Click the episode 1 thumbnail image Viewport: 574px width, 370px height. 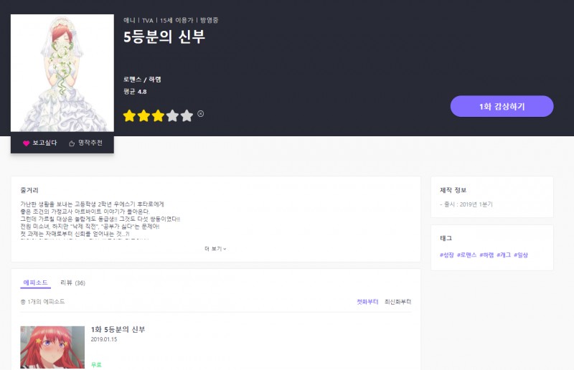[x=52, y=348]
